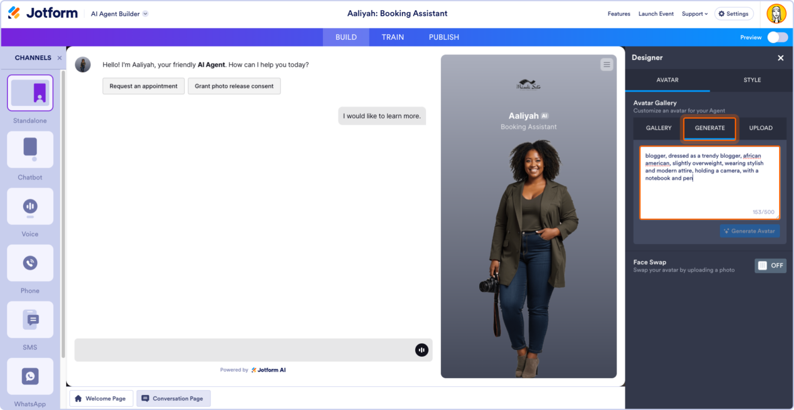Expand the AI Agent Builder dropdown
794x410 pixels.
(119, 14)
